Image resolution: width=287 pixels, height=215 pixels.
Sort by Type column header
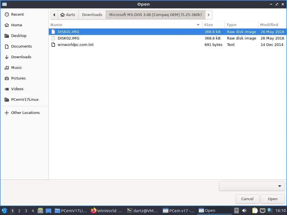coord(241,25)
